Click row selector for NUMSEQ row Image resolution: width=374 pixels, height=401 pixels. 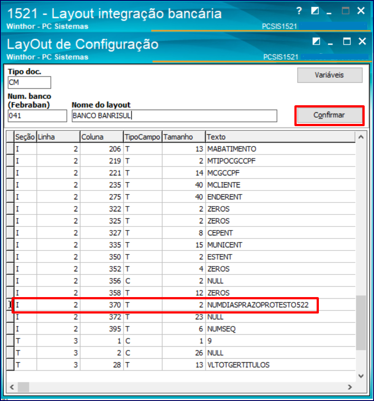(10, 329)
